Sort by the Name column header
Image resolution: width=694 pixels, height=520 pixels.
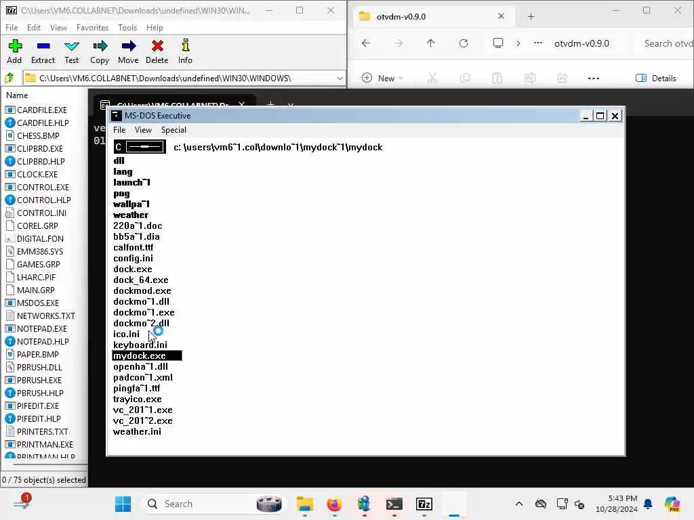(x=17, y=95)
